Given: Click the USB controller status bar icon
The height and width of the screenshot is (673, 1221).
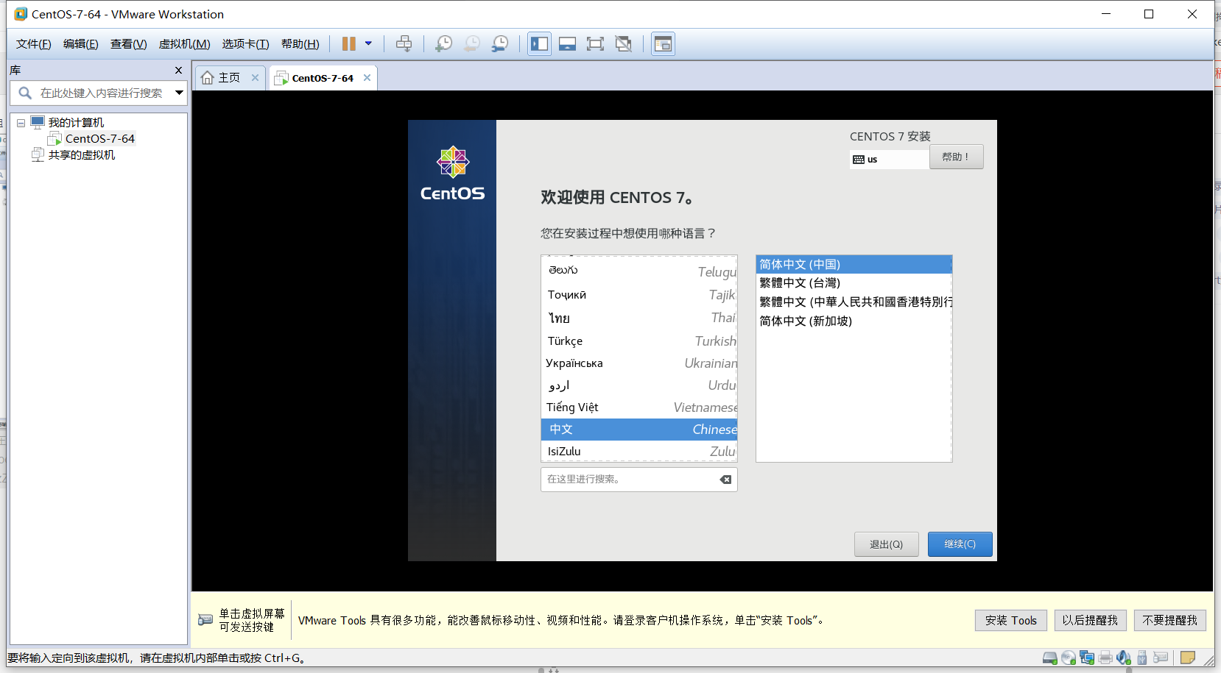Looking at the screenshot, I should pos(1142,658).
